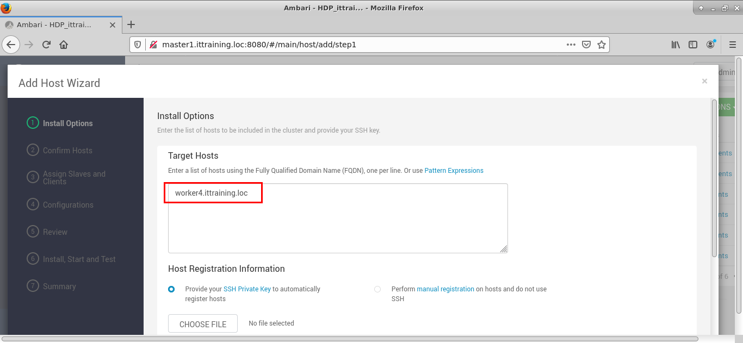Open the new tab plus button
The height and width of the screenshot is (343, 743).
131,24
